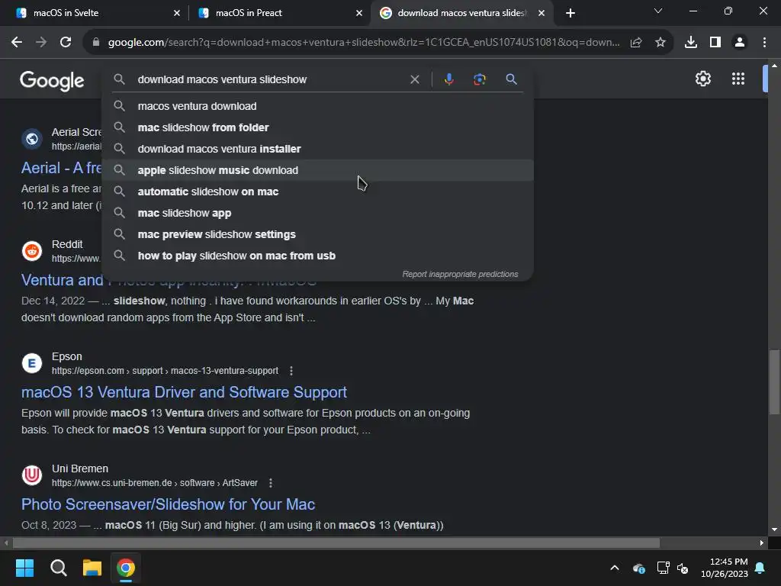
Task: Click muted volume tray icon
Action: (x=683, y=568)
